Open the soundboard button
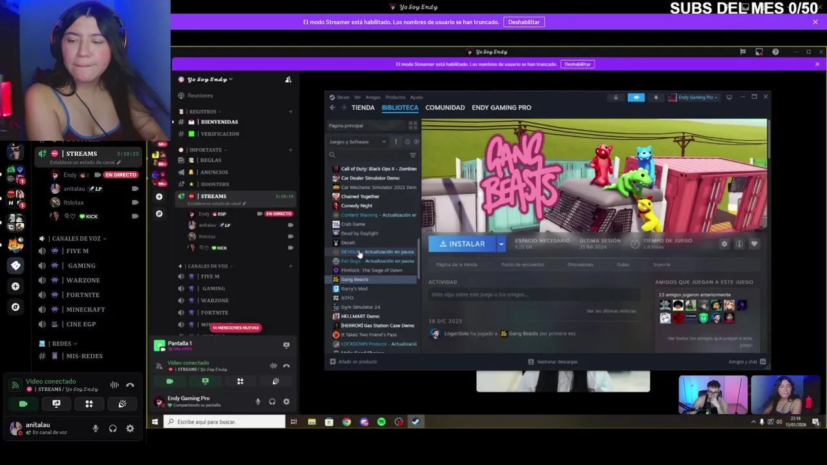Screen dimensions: 827x465 tap(122, 404)
